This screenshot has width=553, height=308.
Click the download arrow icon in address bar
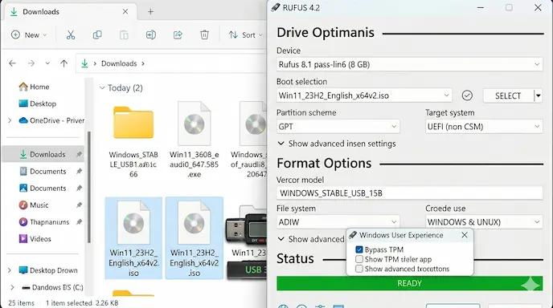click(x=84, y=63)
